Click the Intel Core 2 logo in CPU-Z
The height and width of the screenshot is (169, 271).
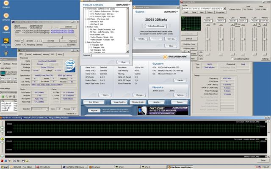70,66
